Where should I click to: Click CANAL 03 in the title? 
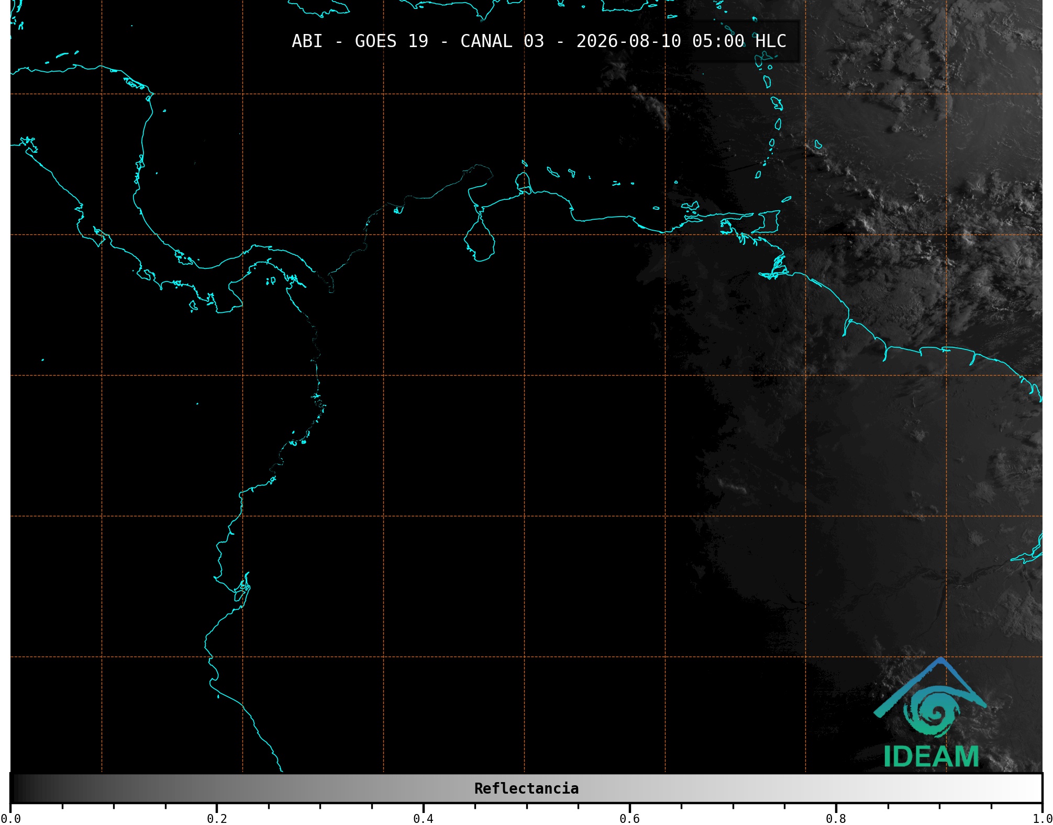(502, 41)
